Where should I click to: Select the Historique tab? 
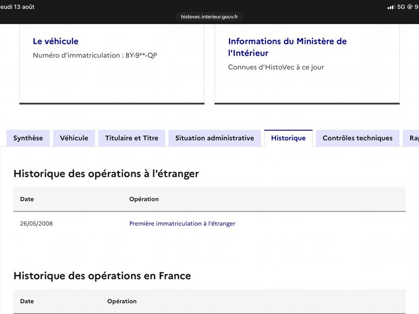[289, 138]
